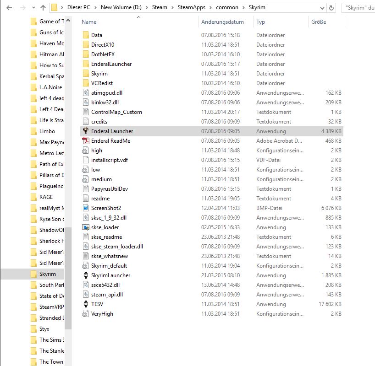The width and height of the screenshot is (375, 366).
Task: Open the Enderal Launcher application
Action: point(112,131)
